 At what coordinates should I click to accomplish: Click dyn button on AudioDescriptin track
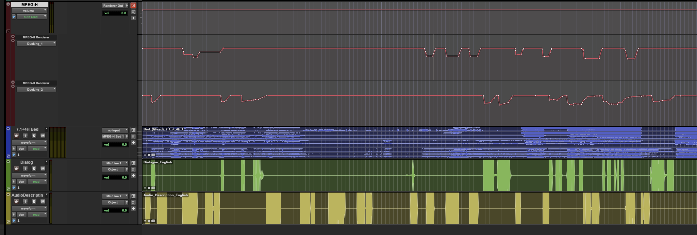(x=21, y=214)
